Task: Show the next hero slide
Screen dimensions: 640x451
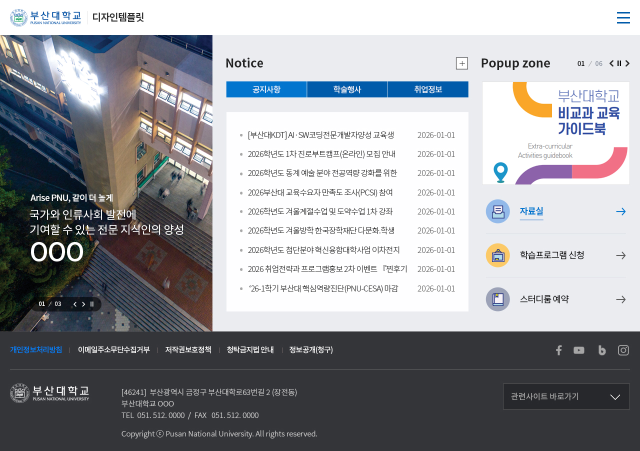Action: [83, 304]
